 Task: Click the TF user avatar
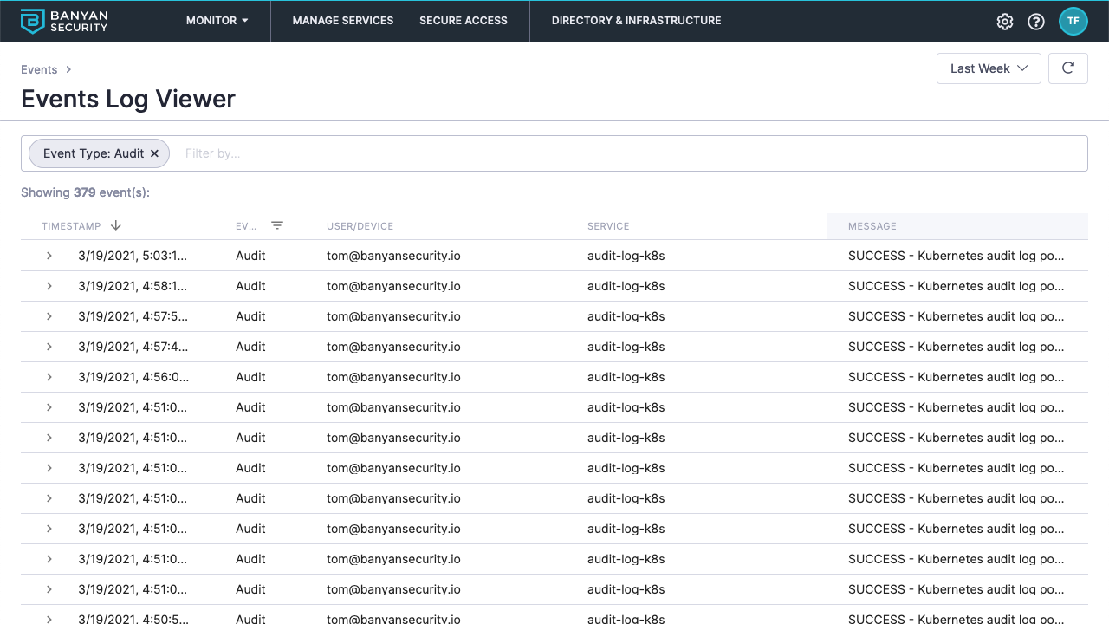[x=1073, y=22]
